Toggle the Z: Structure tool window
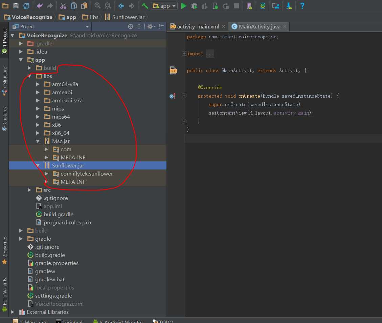This screenshot has width=382, height=323. pos(4,81)
